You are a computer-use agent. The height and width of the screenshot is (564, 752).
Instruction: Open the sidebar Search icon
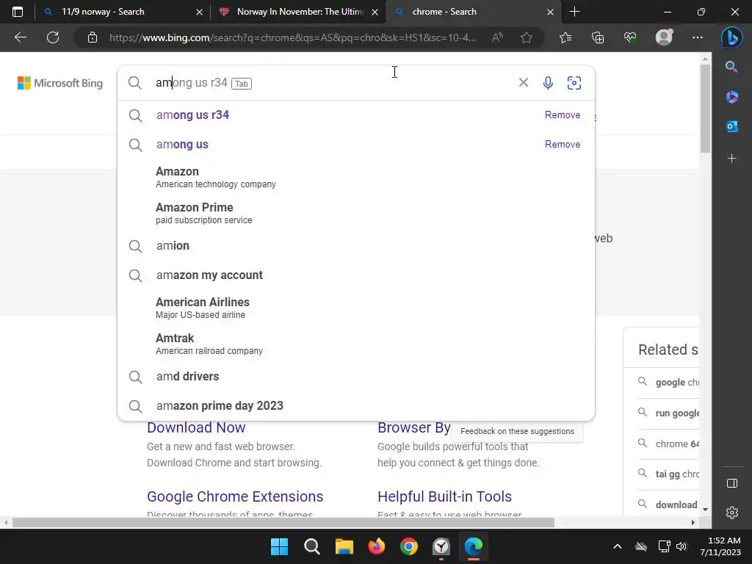[x=731, y=67]
